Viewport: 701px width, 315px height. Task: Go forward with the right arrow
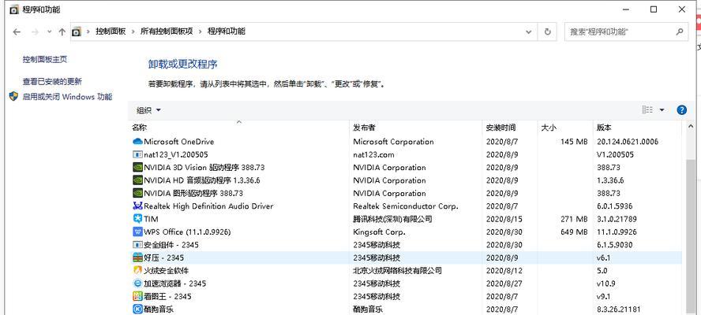[x=36, y=31]
